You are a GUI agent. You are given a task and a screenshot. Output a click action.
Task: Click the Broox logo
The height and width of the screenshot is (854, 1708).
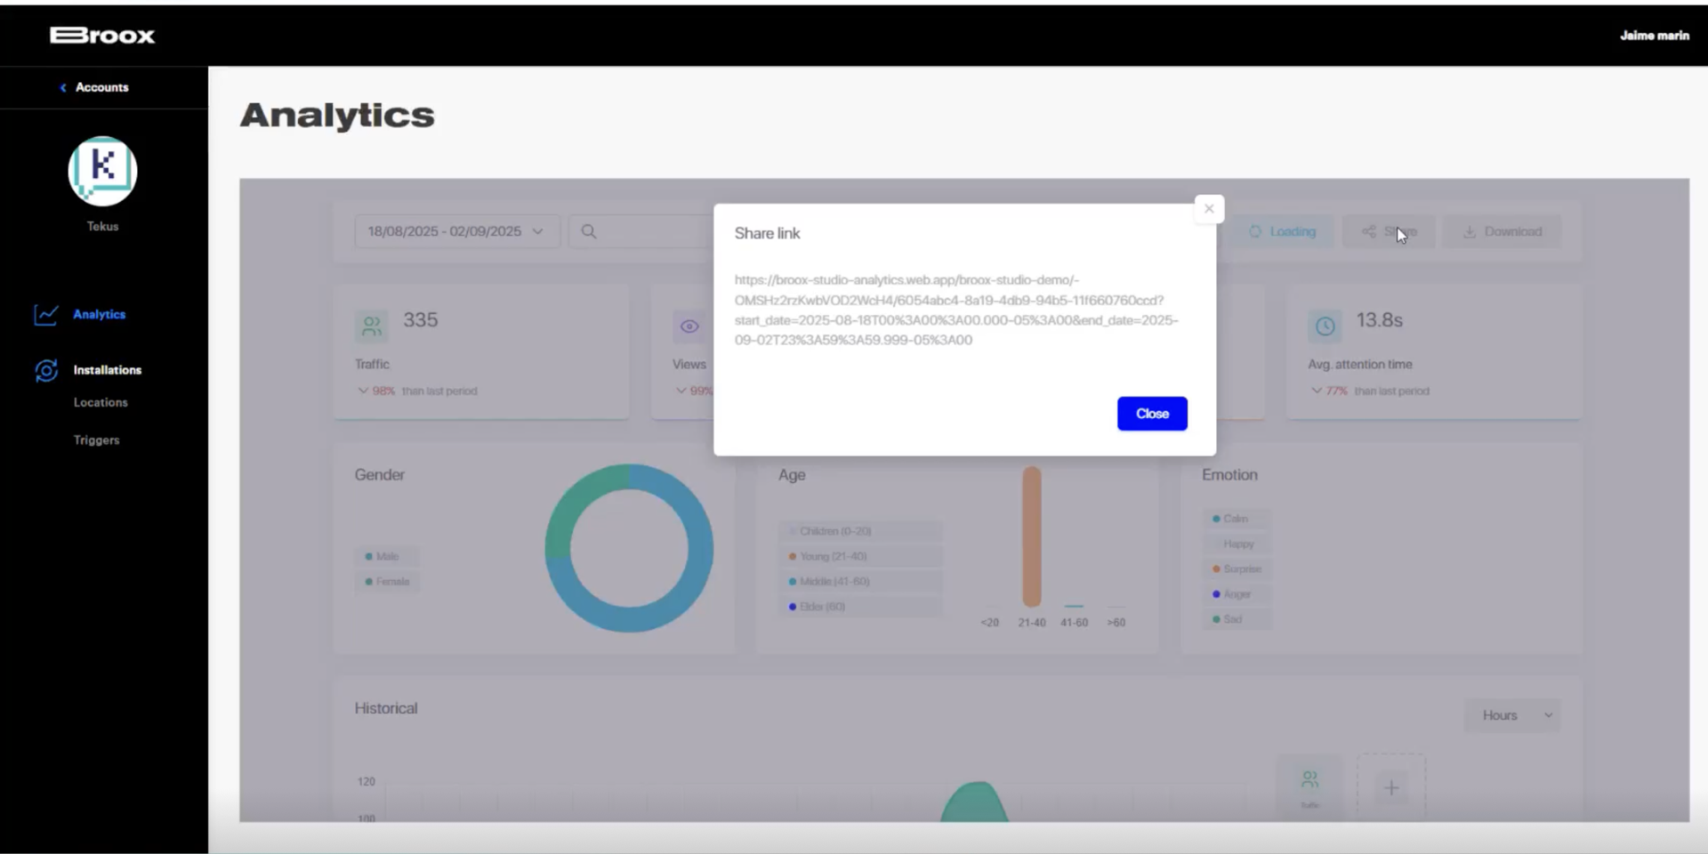(102, 36)
